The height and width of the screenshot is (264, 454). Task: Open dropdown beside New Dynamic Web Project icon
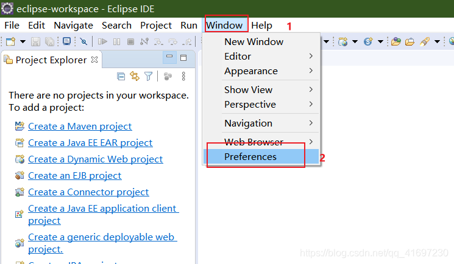point(355,41)
